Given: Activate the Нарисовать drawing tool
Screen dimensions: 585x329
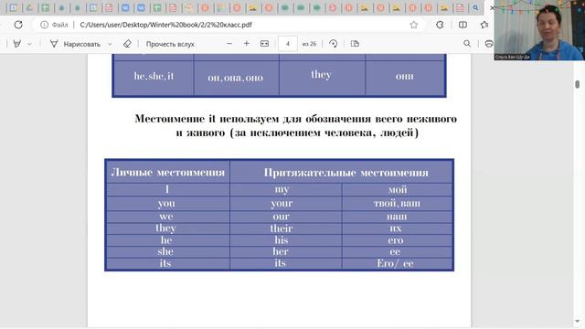Looking at the screenshot, I should click(x=76, y=44).
